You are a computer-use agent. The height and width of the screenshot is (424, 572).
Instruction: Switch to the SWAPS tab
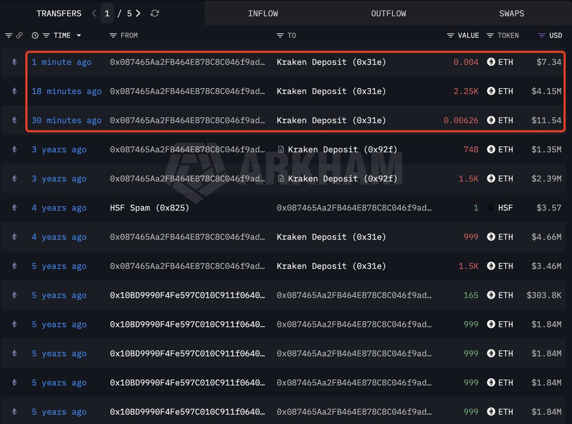511,13
